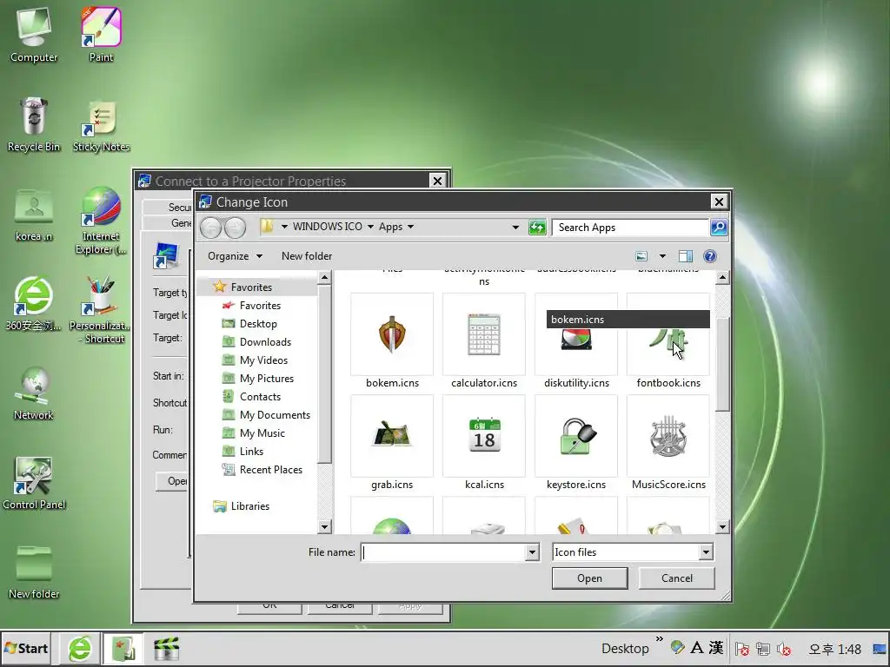This screenshot has height=667, width=890.
Task: Open Internet Explorer desktop shortcut
Action: pyautogui.click(x=101, y=221)
